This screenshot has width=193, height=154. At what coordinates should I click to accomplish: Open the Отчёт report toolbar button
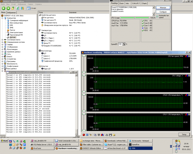31,8
